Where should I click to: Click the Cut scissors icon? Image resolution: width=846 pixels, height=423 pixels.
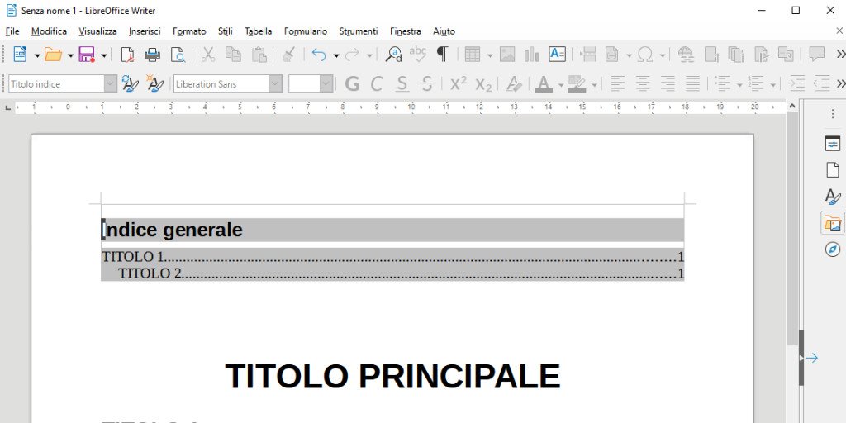[x=207, y=55]
